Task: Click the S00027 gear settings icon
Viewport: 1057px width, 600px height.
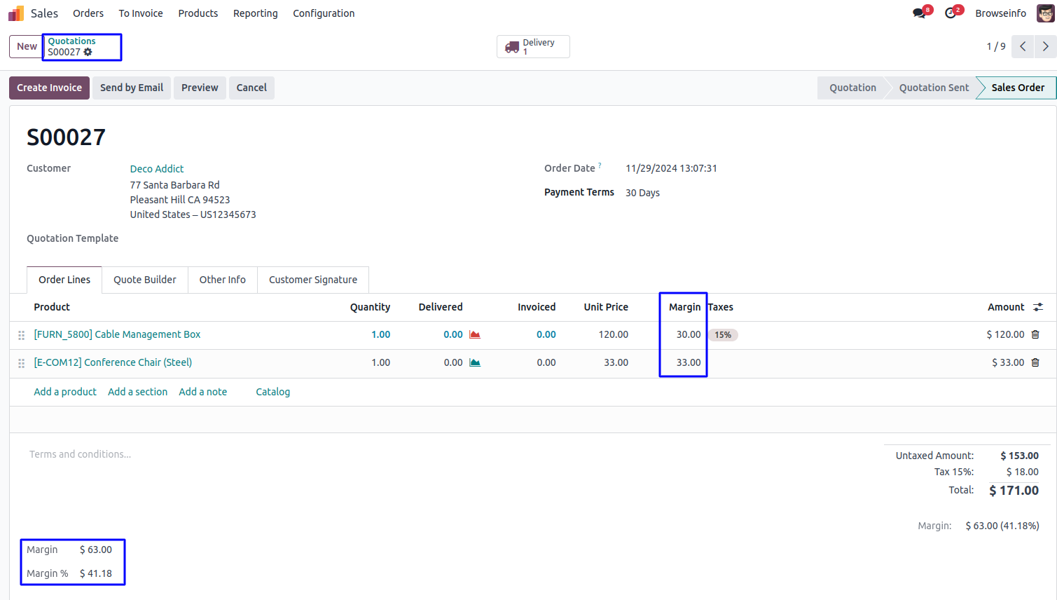Action: coord(88,53)
